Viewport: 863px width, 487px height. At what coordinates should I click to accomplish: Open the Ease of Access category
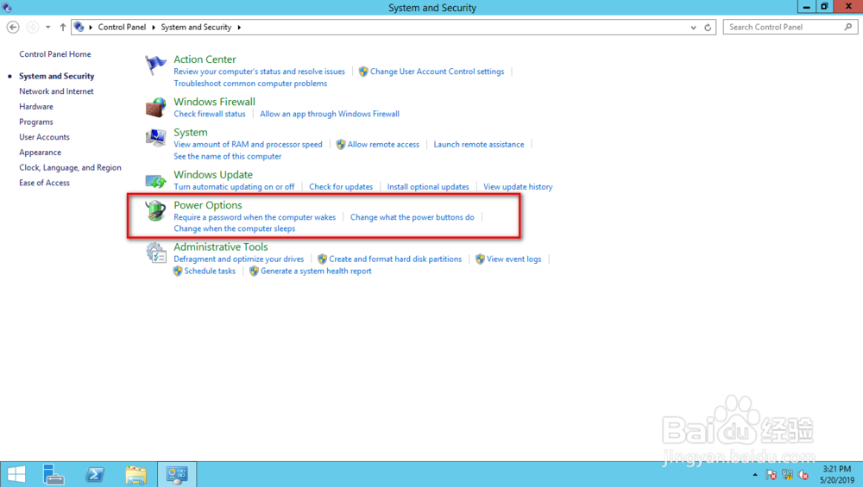point(45,183)
